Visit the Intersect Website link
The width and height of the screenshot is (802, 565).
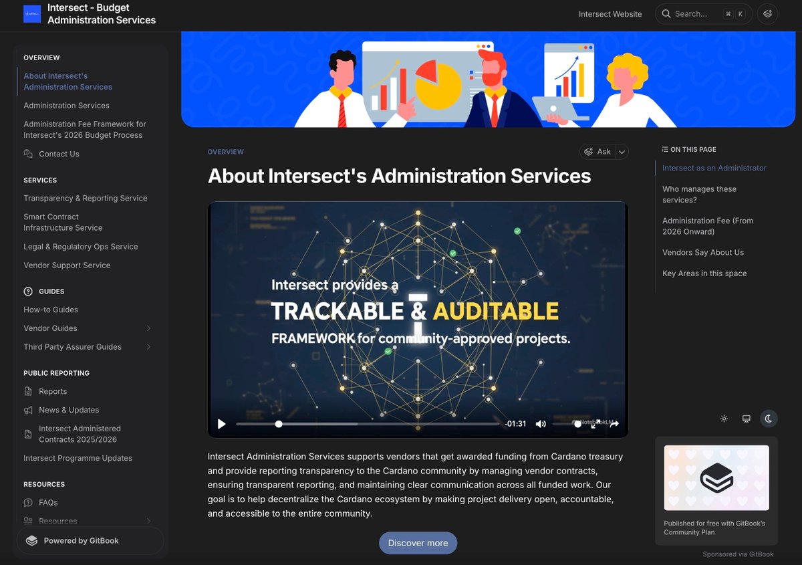point(610,14)
